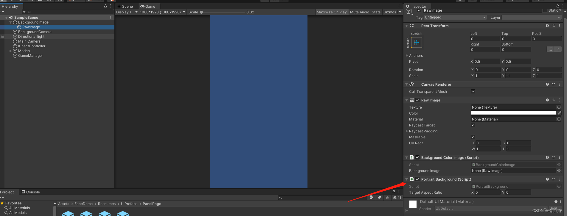
Task: Open the Console tab
Action: pyautogui.click(x=31, y=192)
